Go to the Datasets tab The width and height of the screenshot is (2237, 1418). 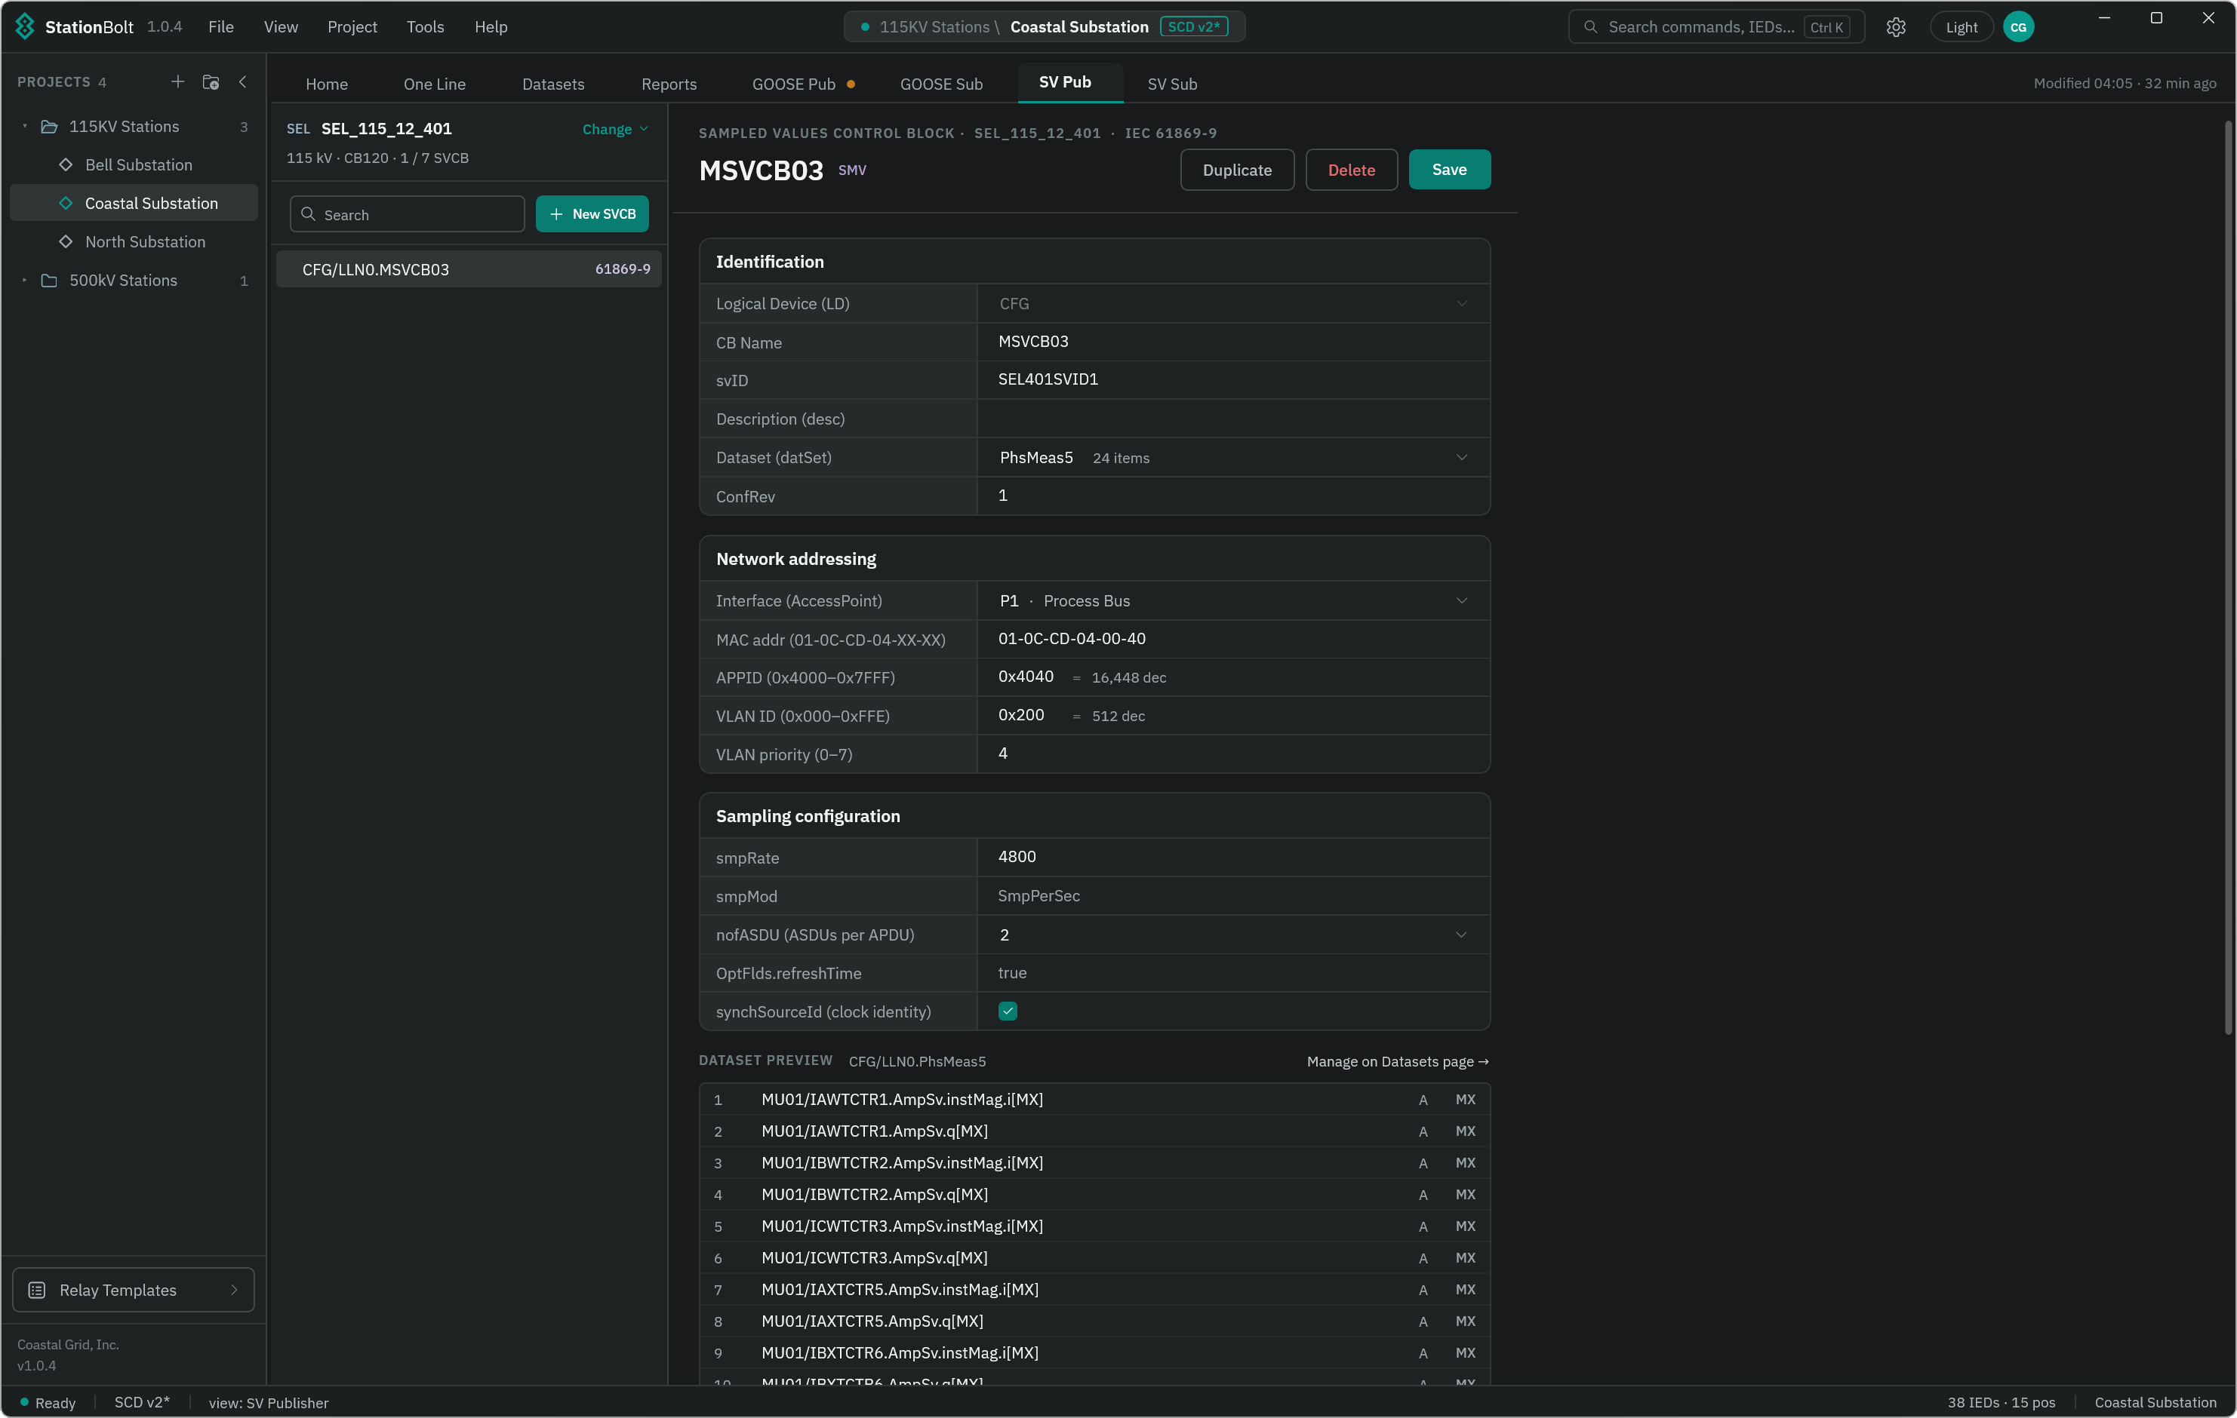[x=554, y=84]
